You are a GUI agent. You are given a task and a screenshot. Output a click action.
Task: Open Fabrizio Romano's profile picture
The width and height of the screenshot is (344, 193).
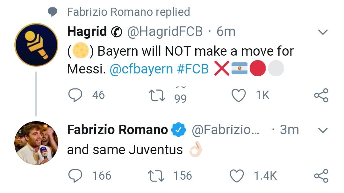[x=36, y=143]
